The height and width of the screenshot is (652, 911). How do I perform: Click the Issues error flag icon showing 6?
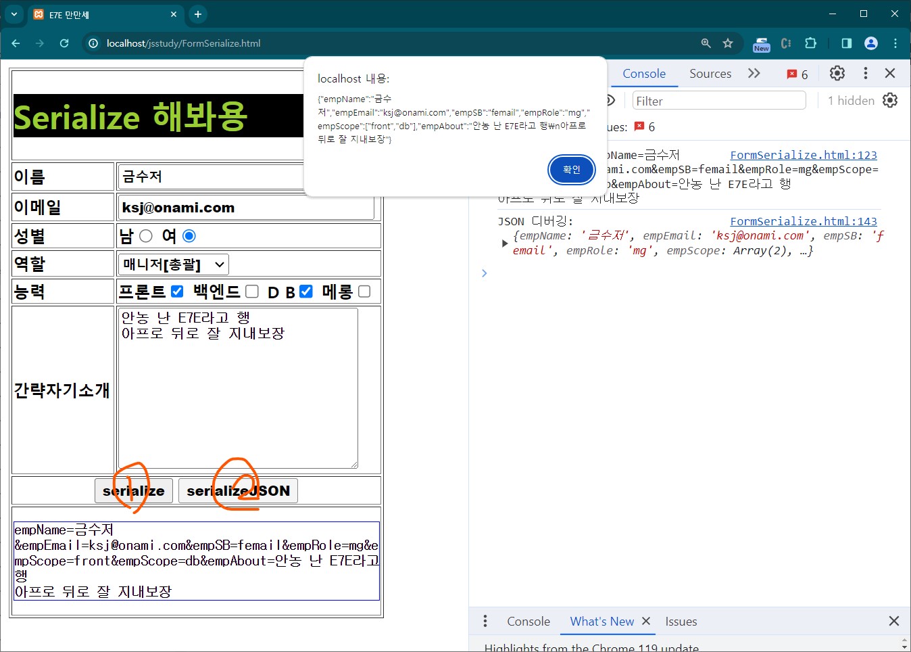[x=644, y=126]
